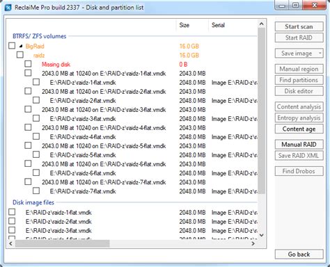Check 2043.0 MB partition on raidz-6-flat.vmdk

[x=28, y=163]
